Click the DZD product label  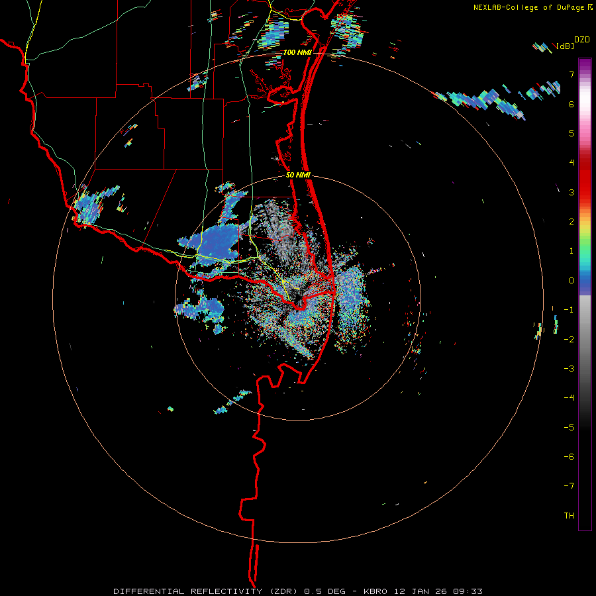click(582, 40)
